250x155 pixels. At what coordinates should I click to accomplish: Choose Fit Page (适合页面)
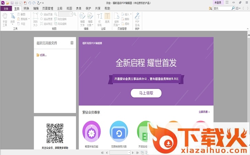(46, 14)
